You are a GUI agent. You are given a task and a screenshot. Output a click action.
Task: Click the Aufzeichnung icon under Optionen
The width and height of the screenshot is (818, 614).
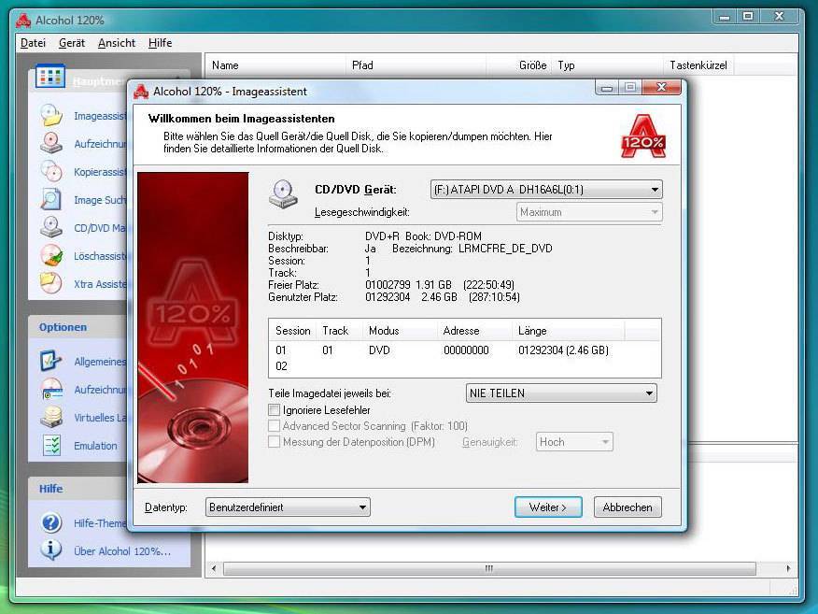(x=51, y=389)
